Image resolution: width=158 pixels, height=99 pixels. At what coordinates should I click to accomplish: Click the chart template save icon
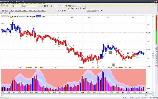tap(3, 11)
